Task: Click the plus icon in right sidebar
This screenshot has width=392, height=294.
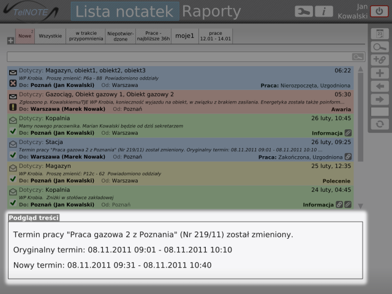Action: click(x=380, y=73)
